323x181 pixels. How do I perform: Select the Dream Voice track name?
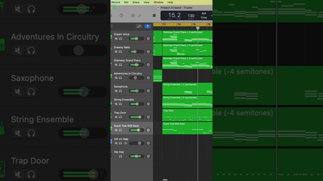pyautogui.click(x=122, y=34)
